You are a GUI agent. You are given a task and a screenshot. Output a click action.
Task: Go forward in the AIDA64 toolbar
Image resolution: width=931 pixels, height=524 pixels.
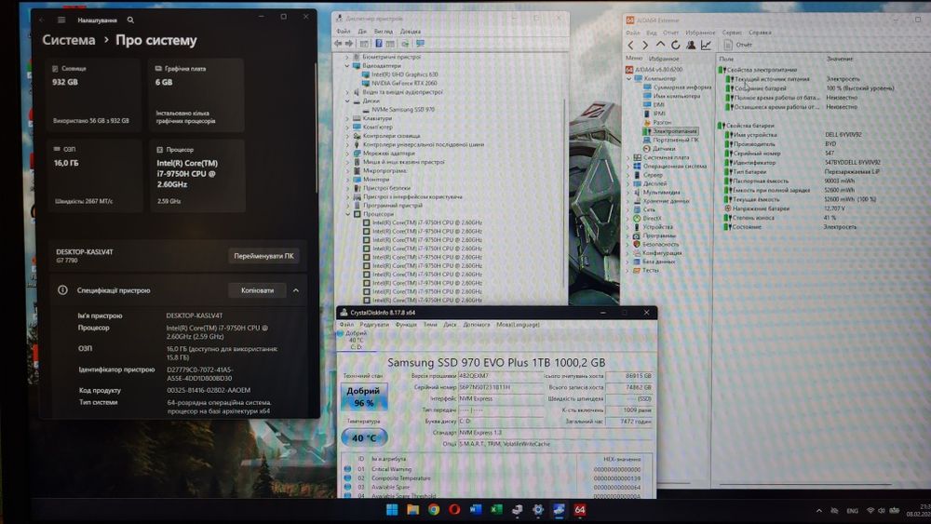click(x=645, y=45)
